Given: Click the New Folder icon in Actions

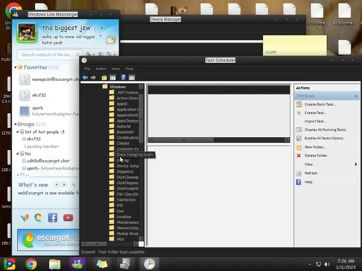Looking at the screenshot, I should click(x=299, y=147).
